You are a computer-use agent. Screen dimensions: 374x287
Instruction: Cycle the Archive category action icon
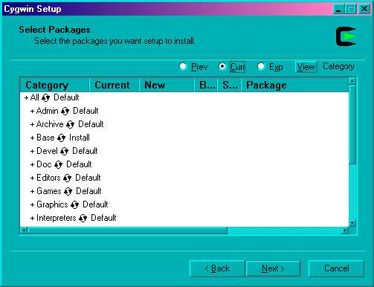(71, 125)
